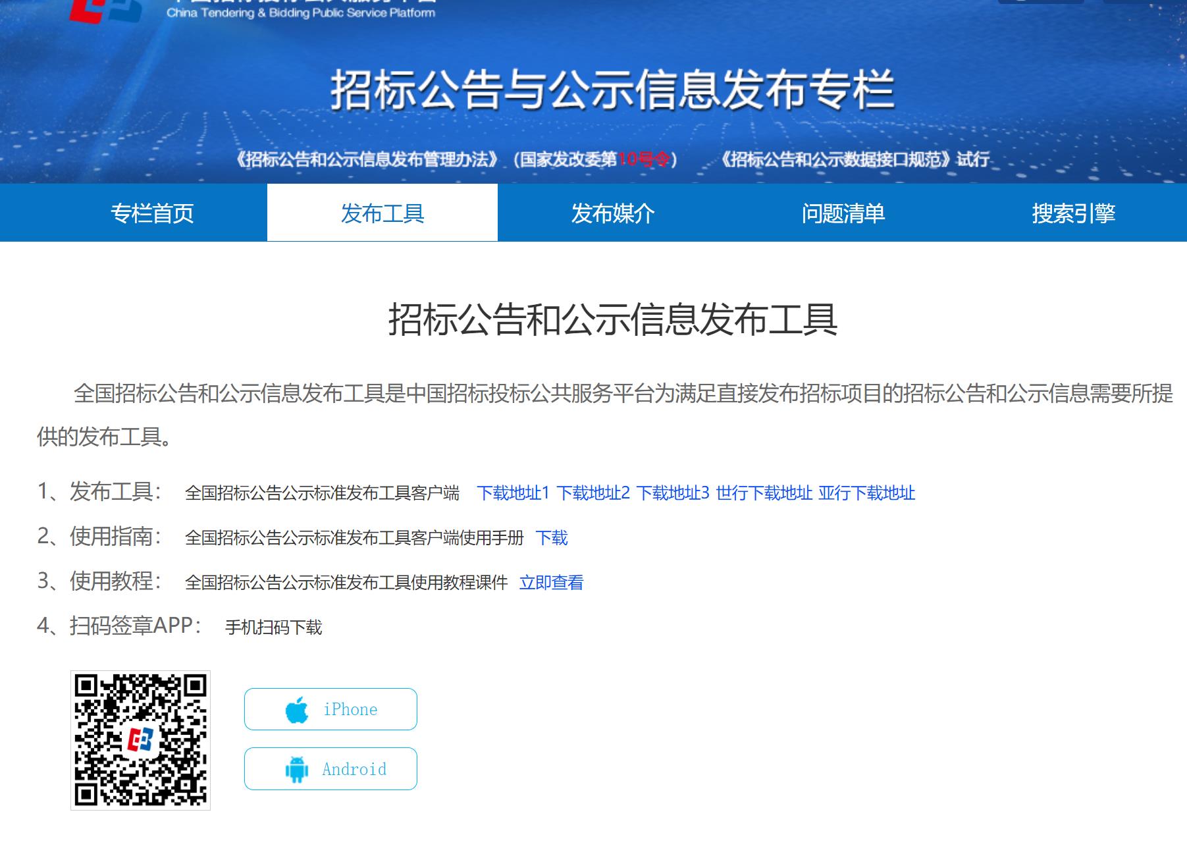Viewport: 1187px width, 858px height.
Task: Click the Android download button
Action: point(330,768)
